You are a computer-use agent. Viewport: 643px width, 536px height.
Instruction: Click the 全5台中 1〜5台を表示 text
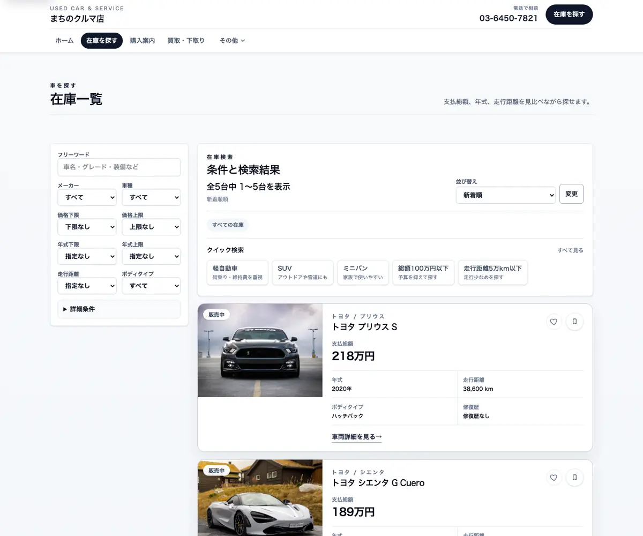[249, 187]
